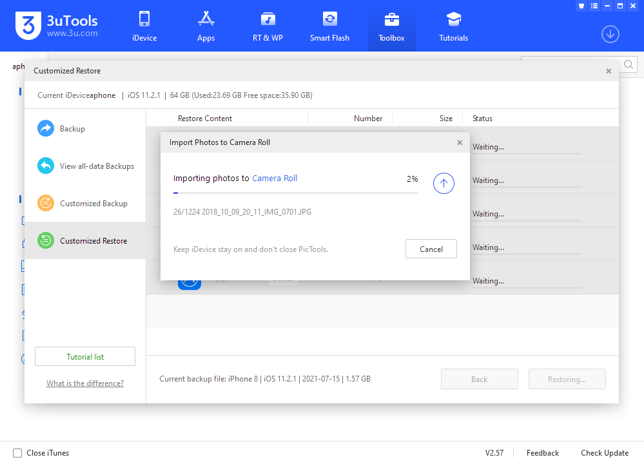Open the Camera Roll link
The image size is (644, 464).
(x=274, y=179)
